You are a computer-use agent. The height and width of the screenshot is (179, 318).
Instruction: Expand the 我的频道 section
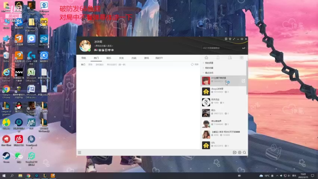click(209, 63)
